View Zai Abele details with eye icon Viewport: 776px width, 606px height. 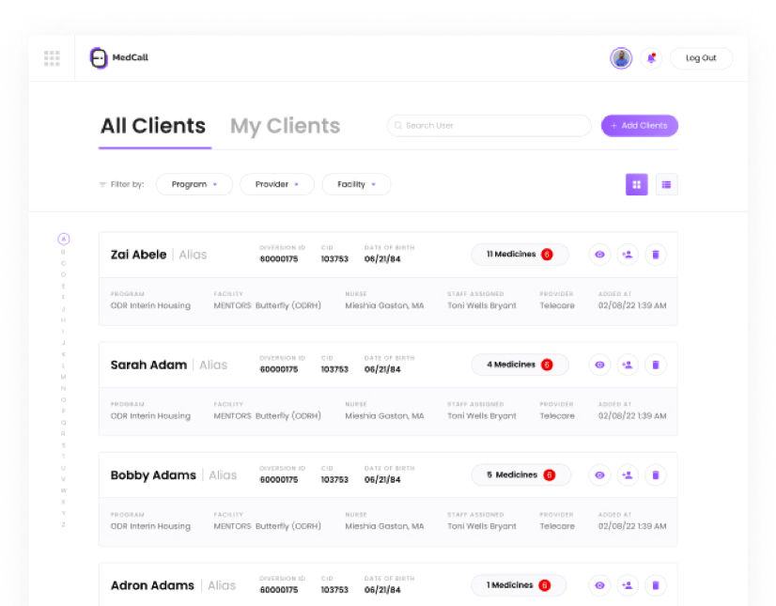[599, 255]
